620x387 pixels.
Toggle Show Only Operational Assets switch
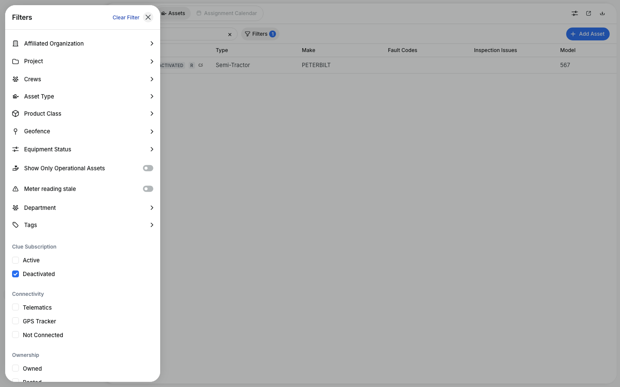pyautogui.click(x=148, y=168)
